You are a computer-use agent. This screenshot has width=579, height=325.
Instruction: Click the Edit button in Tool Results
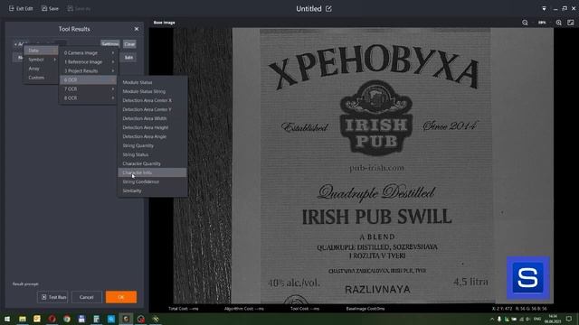coord(128,58)
